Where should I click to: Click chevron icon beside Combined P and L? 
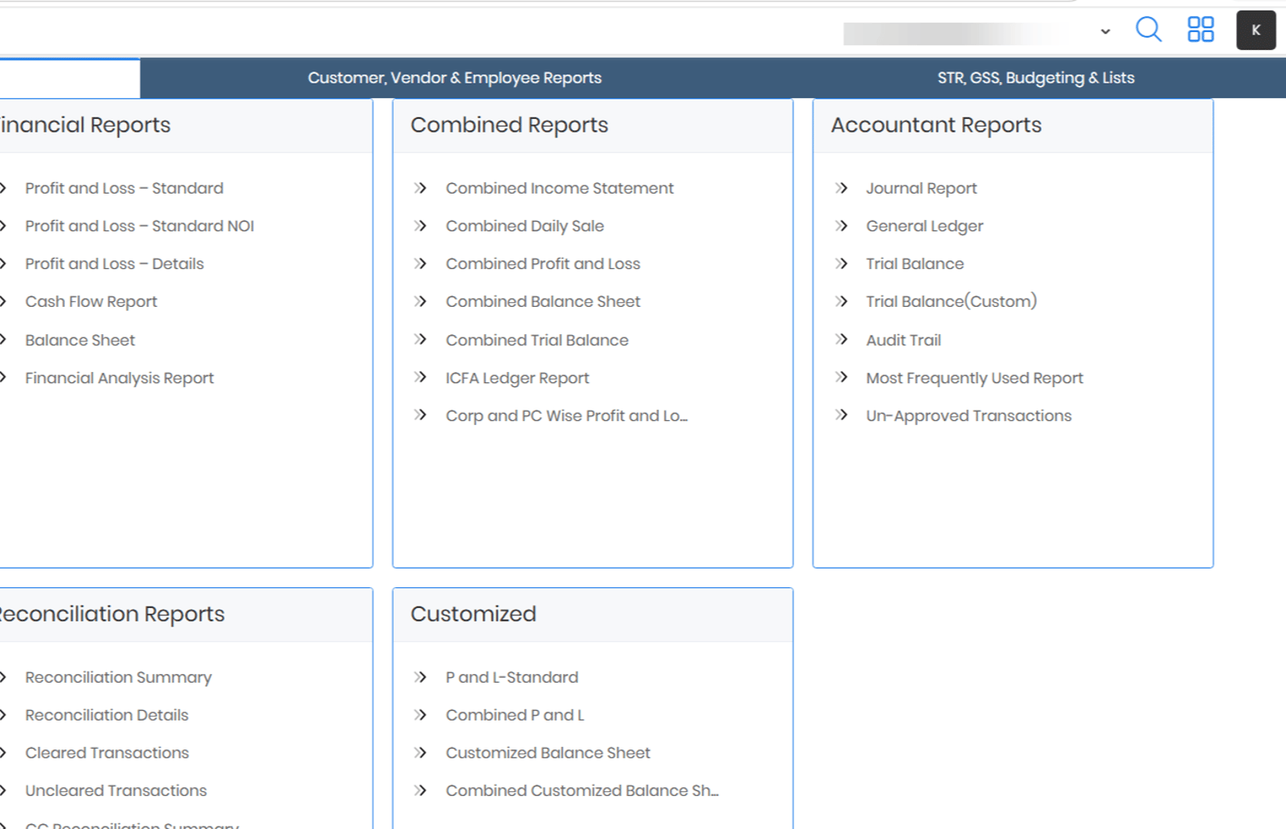(x=420, y=715)
